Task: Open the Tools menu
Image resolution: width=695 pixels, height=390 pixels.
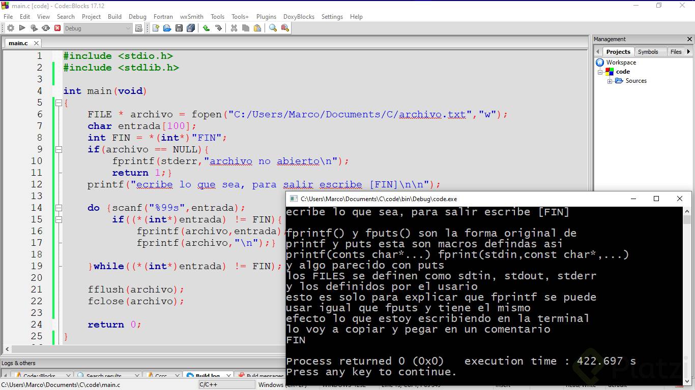Action: [217, 17]
